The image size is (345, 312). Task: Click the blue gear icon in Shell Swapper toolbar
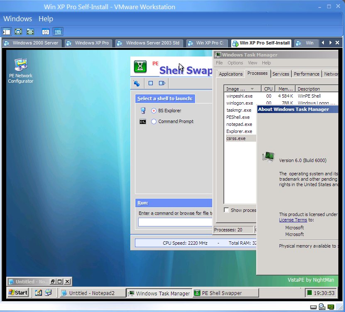point(137,83)
